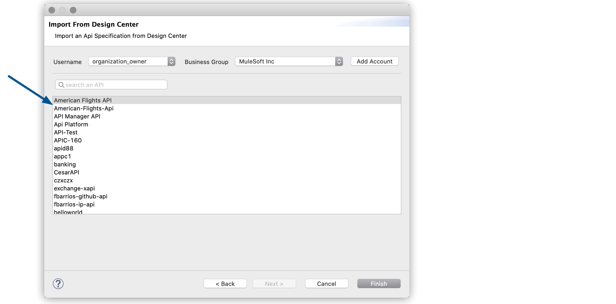Click the Add Account button
Screen dimensions: 616x304
point(374,61)
